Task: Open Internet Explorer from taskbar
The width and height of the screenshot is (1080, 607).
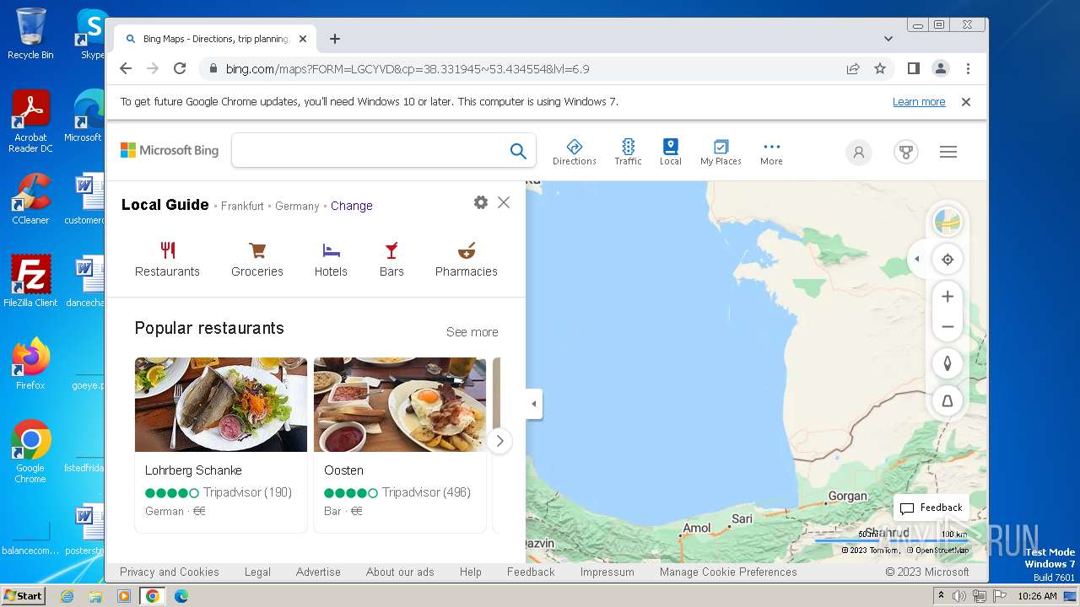Action: 67,596
